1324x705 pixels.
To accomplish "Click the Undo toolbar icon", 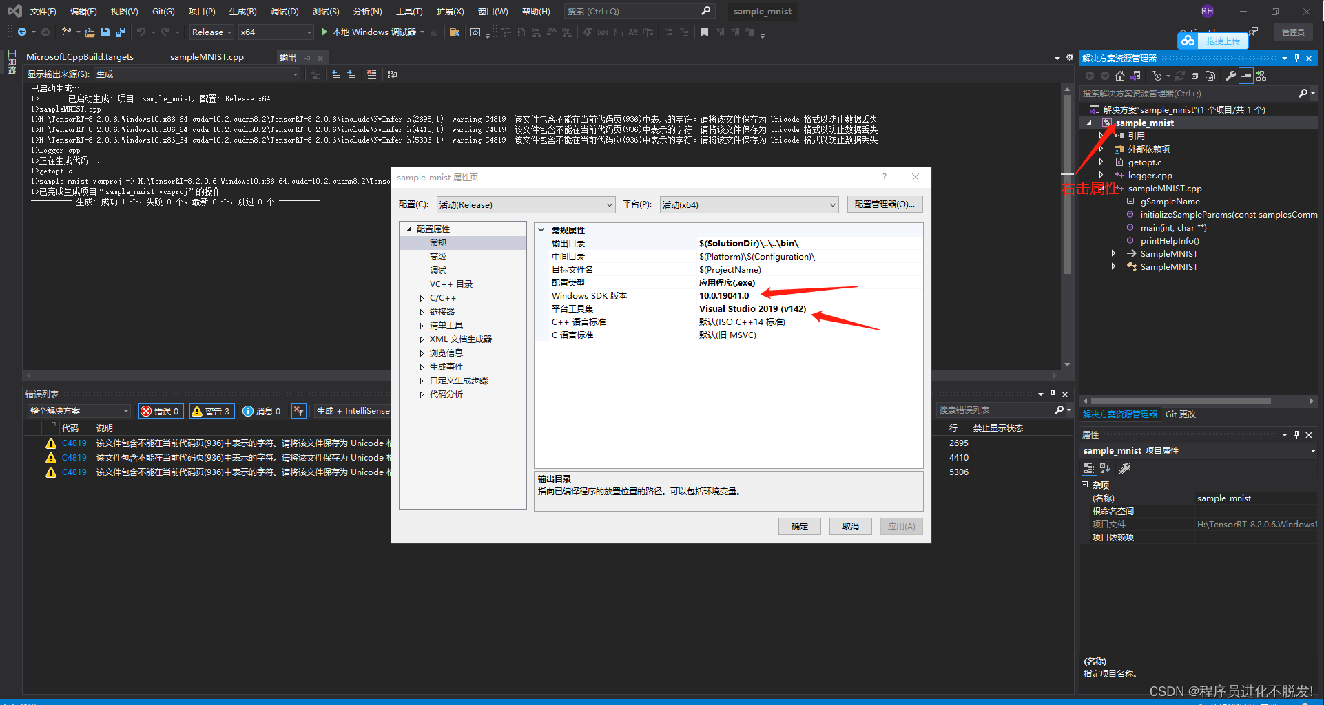I will coord(141,32).
